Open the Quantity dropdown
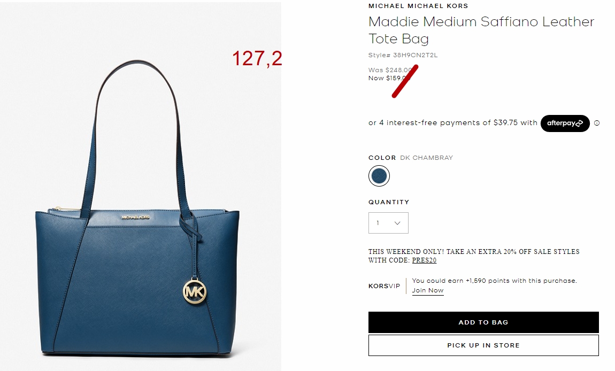 [x=388, y=223]
